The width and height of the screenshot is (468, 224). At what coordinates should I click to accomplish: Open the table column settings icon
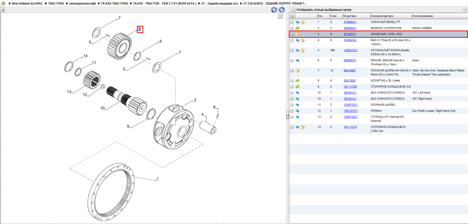click(x=464, y=10)
